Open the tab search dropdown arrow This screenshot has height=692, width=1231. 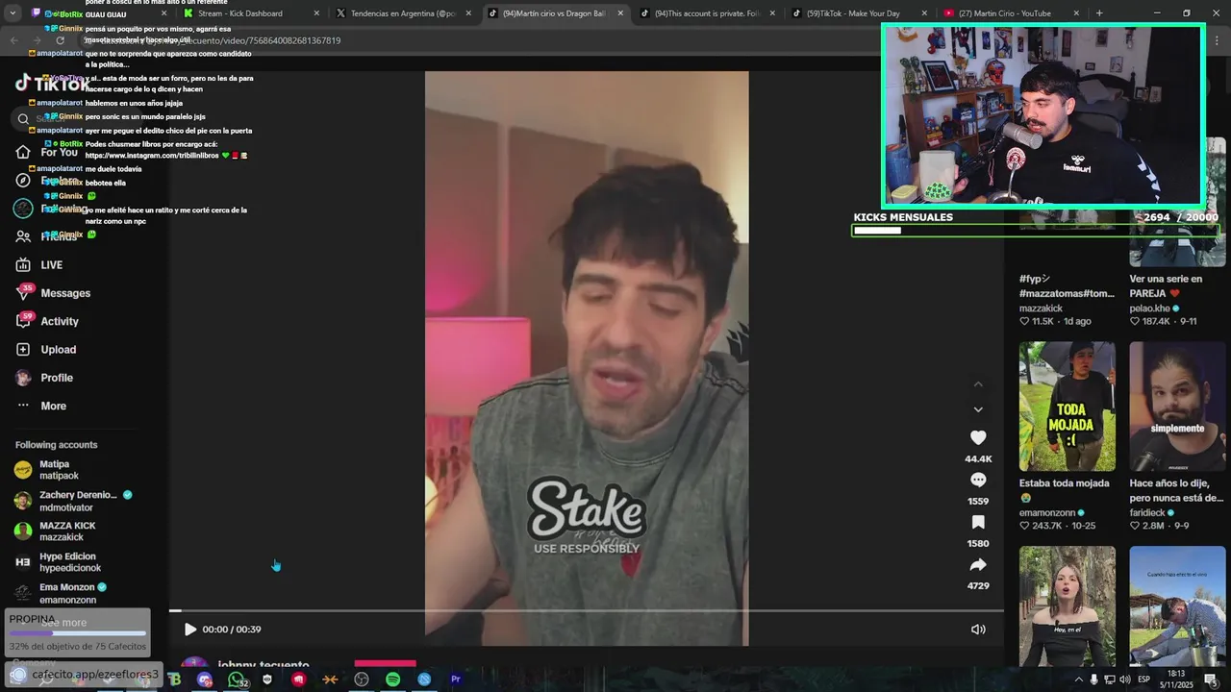(x=12, y=13)
